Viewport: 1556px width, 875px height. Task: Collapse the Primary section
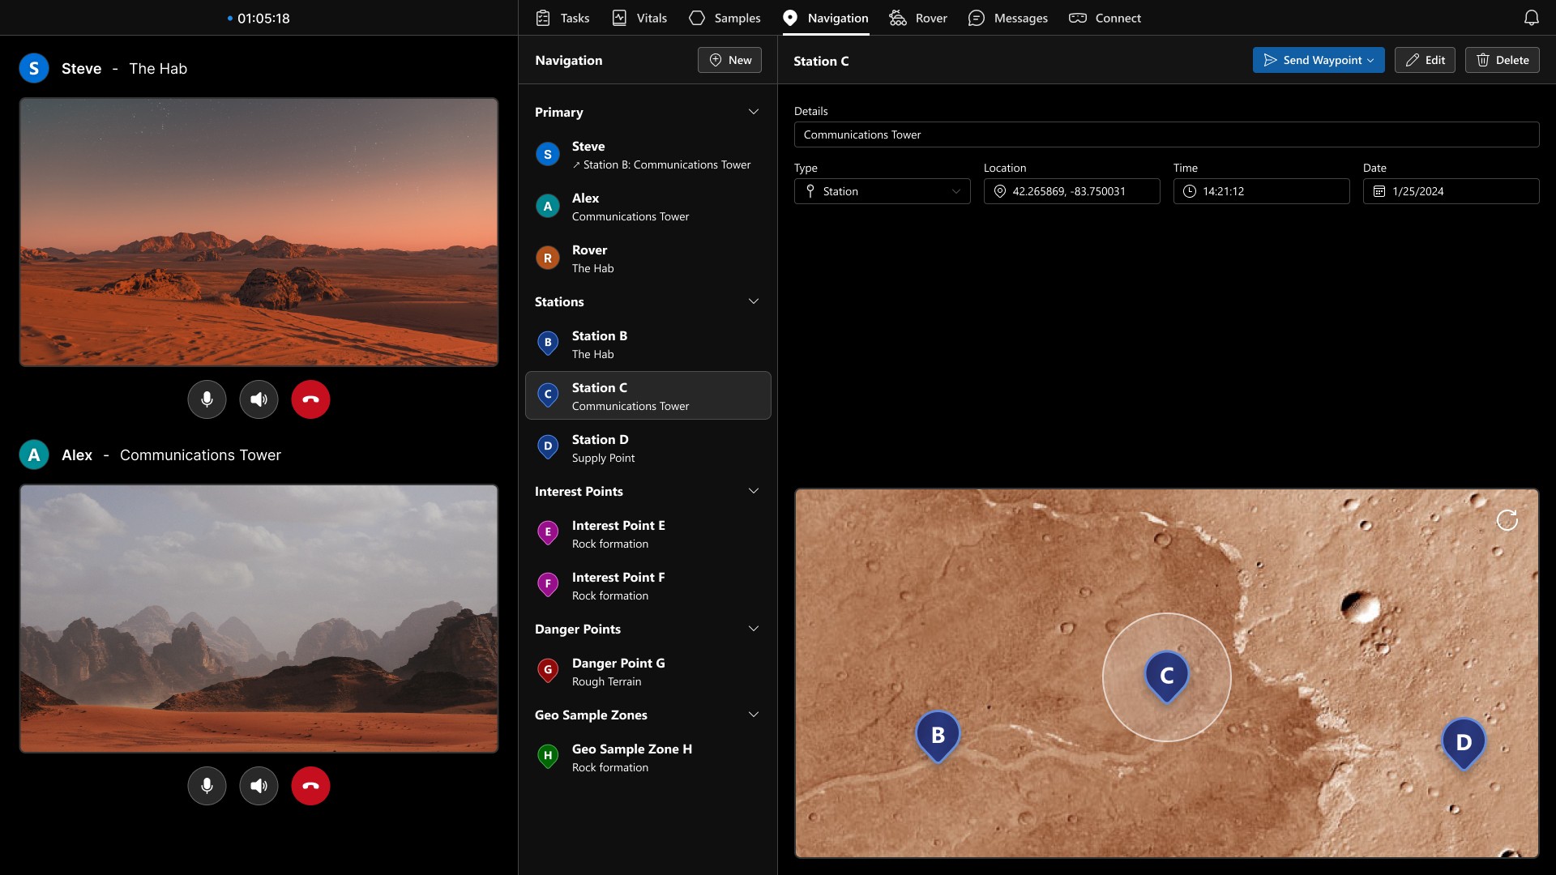tap(753, 112)
